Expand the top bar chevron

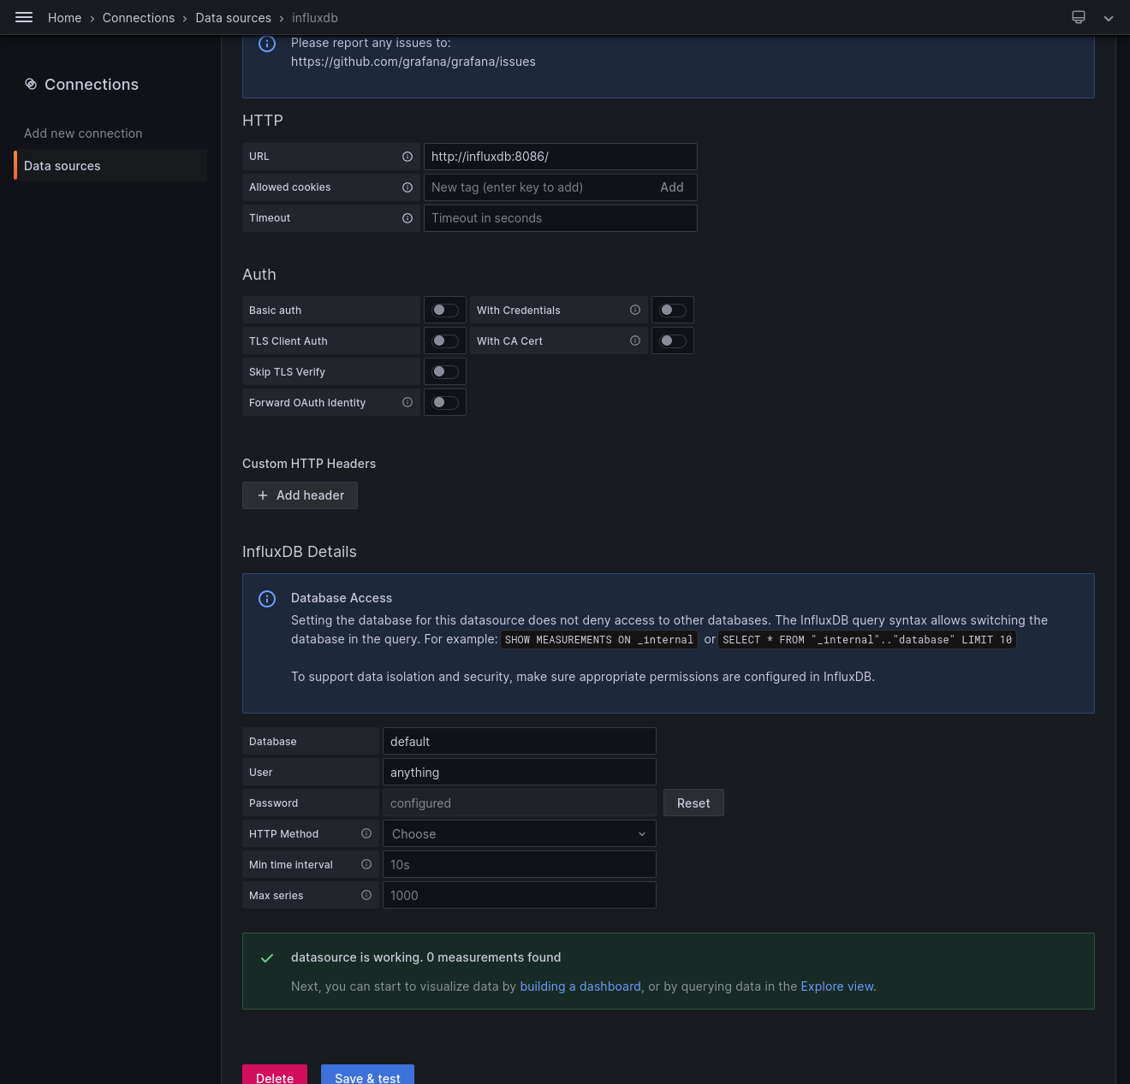coord(1109,18)
